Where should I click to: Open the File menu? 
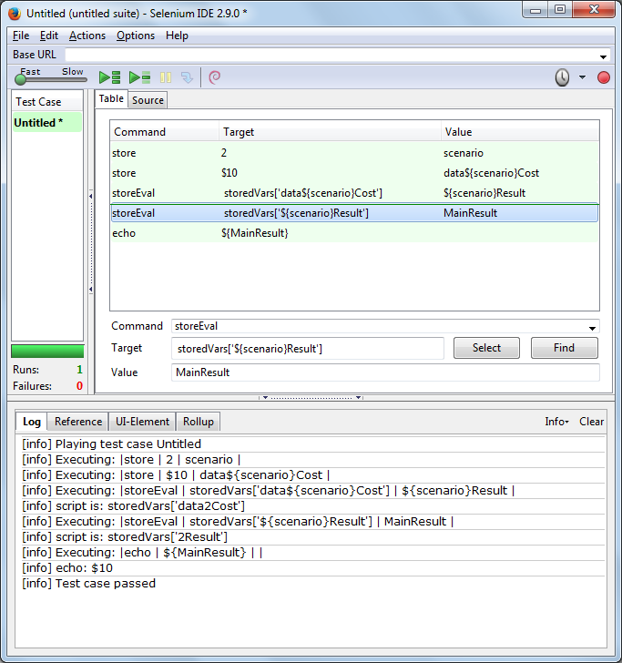tap(21, 36)
